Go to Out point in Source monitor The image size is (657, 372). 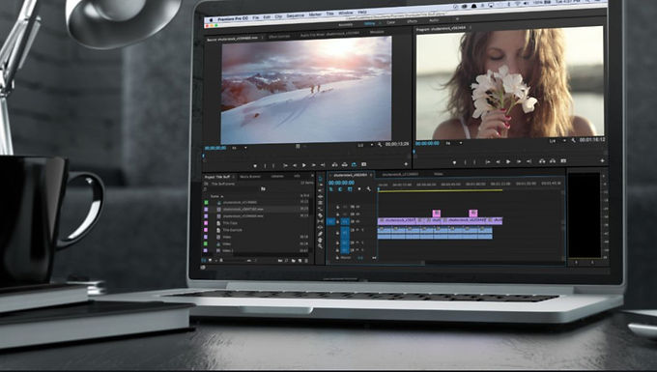[x=323, y=165]
